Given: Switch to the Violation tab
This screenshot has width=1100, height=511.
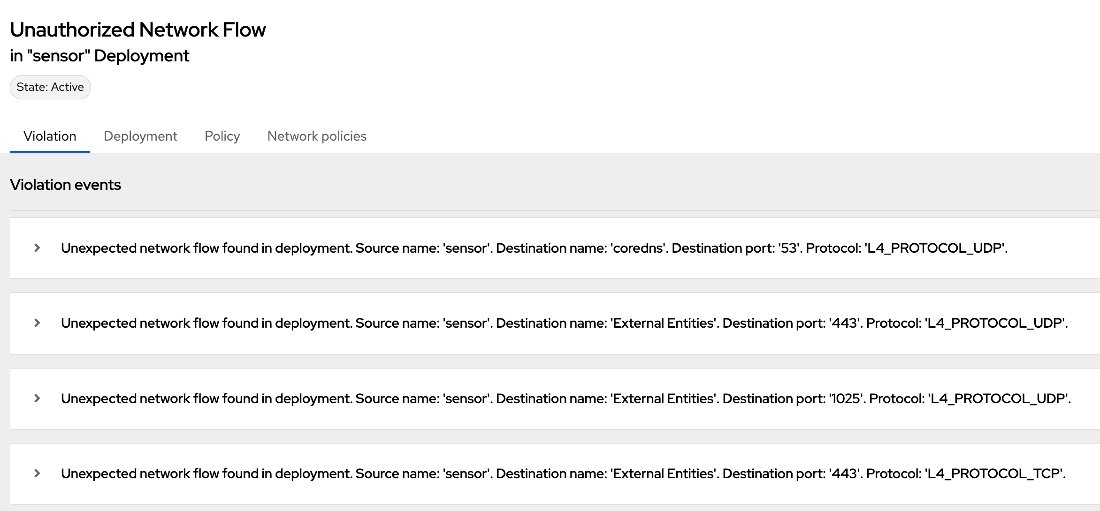Looking at the screenshot, I should click(x=50, y=136).
